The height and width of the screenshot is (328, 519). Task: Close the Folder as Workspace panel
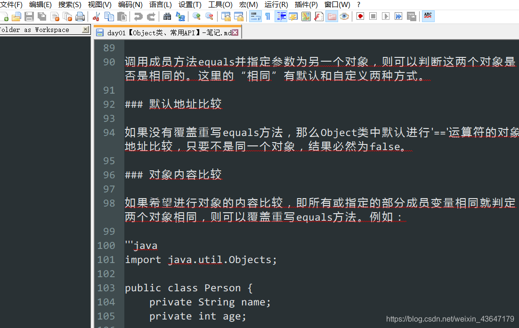coord(85,30)
